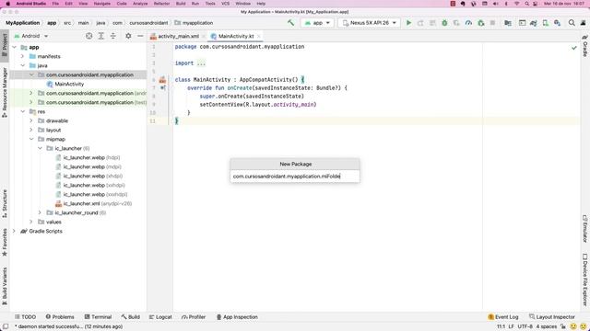590x331 pixels.
Task: Click the New Package name input field
Action: click(295, 176)
